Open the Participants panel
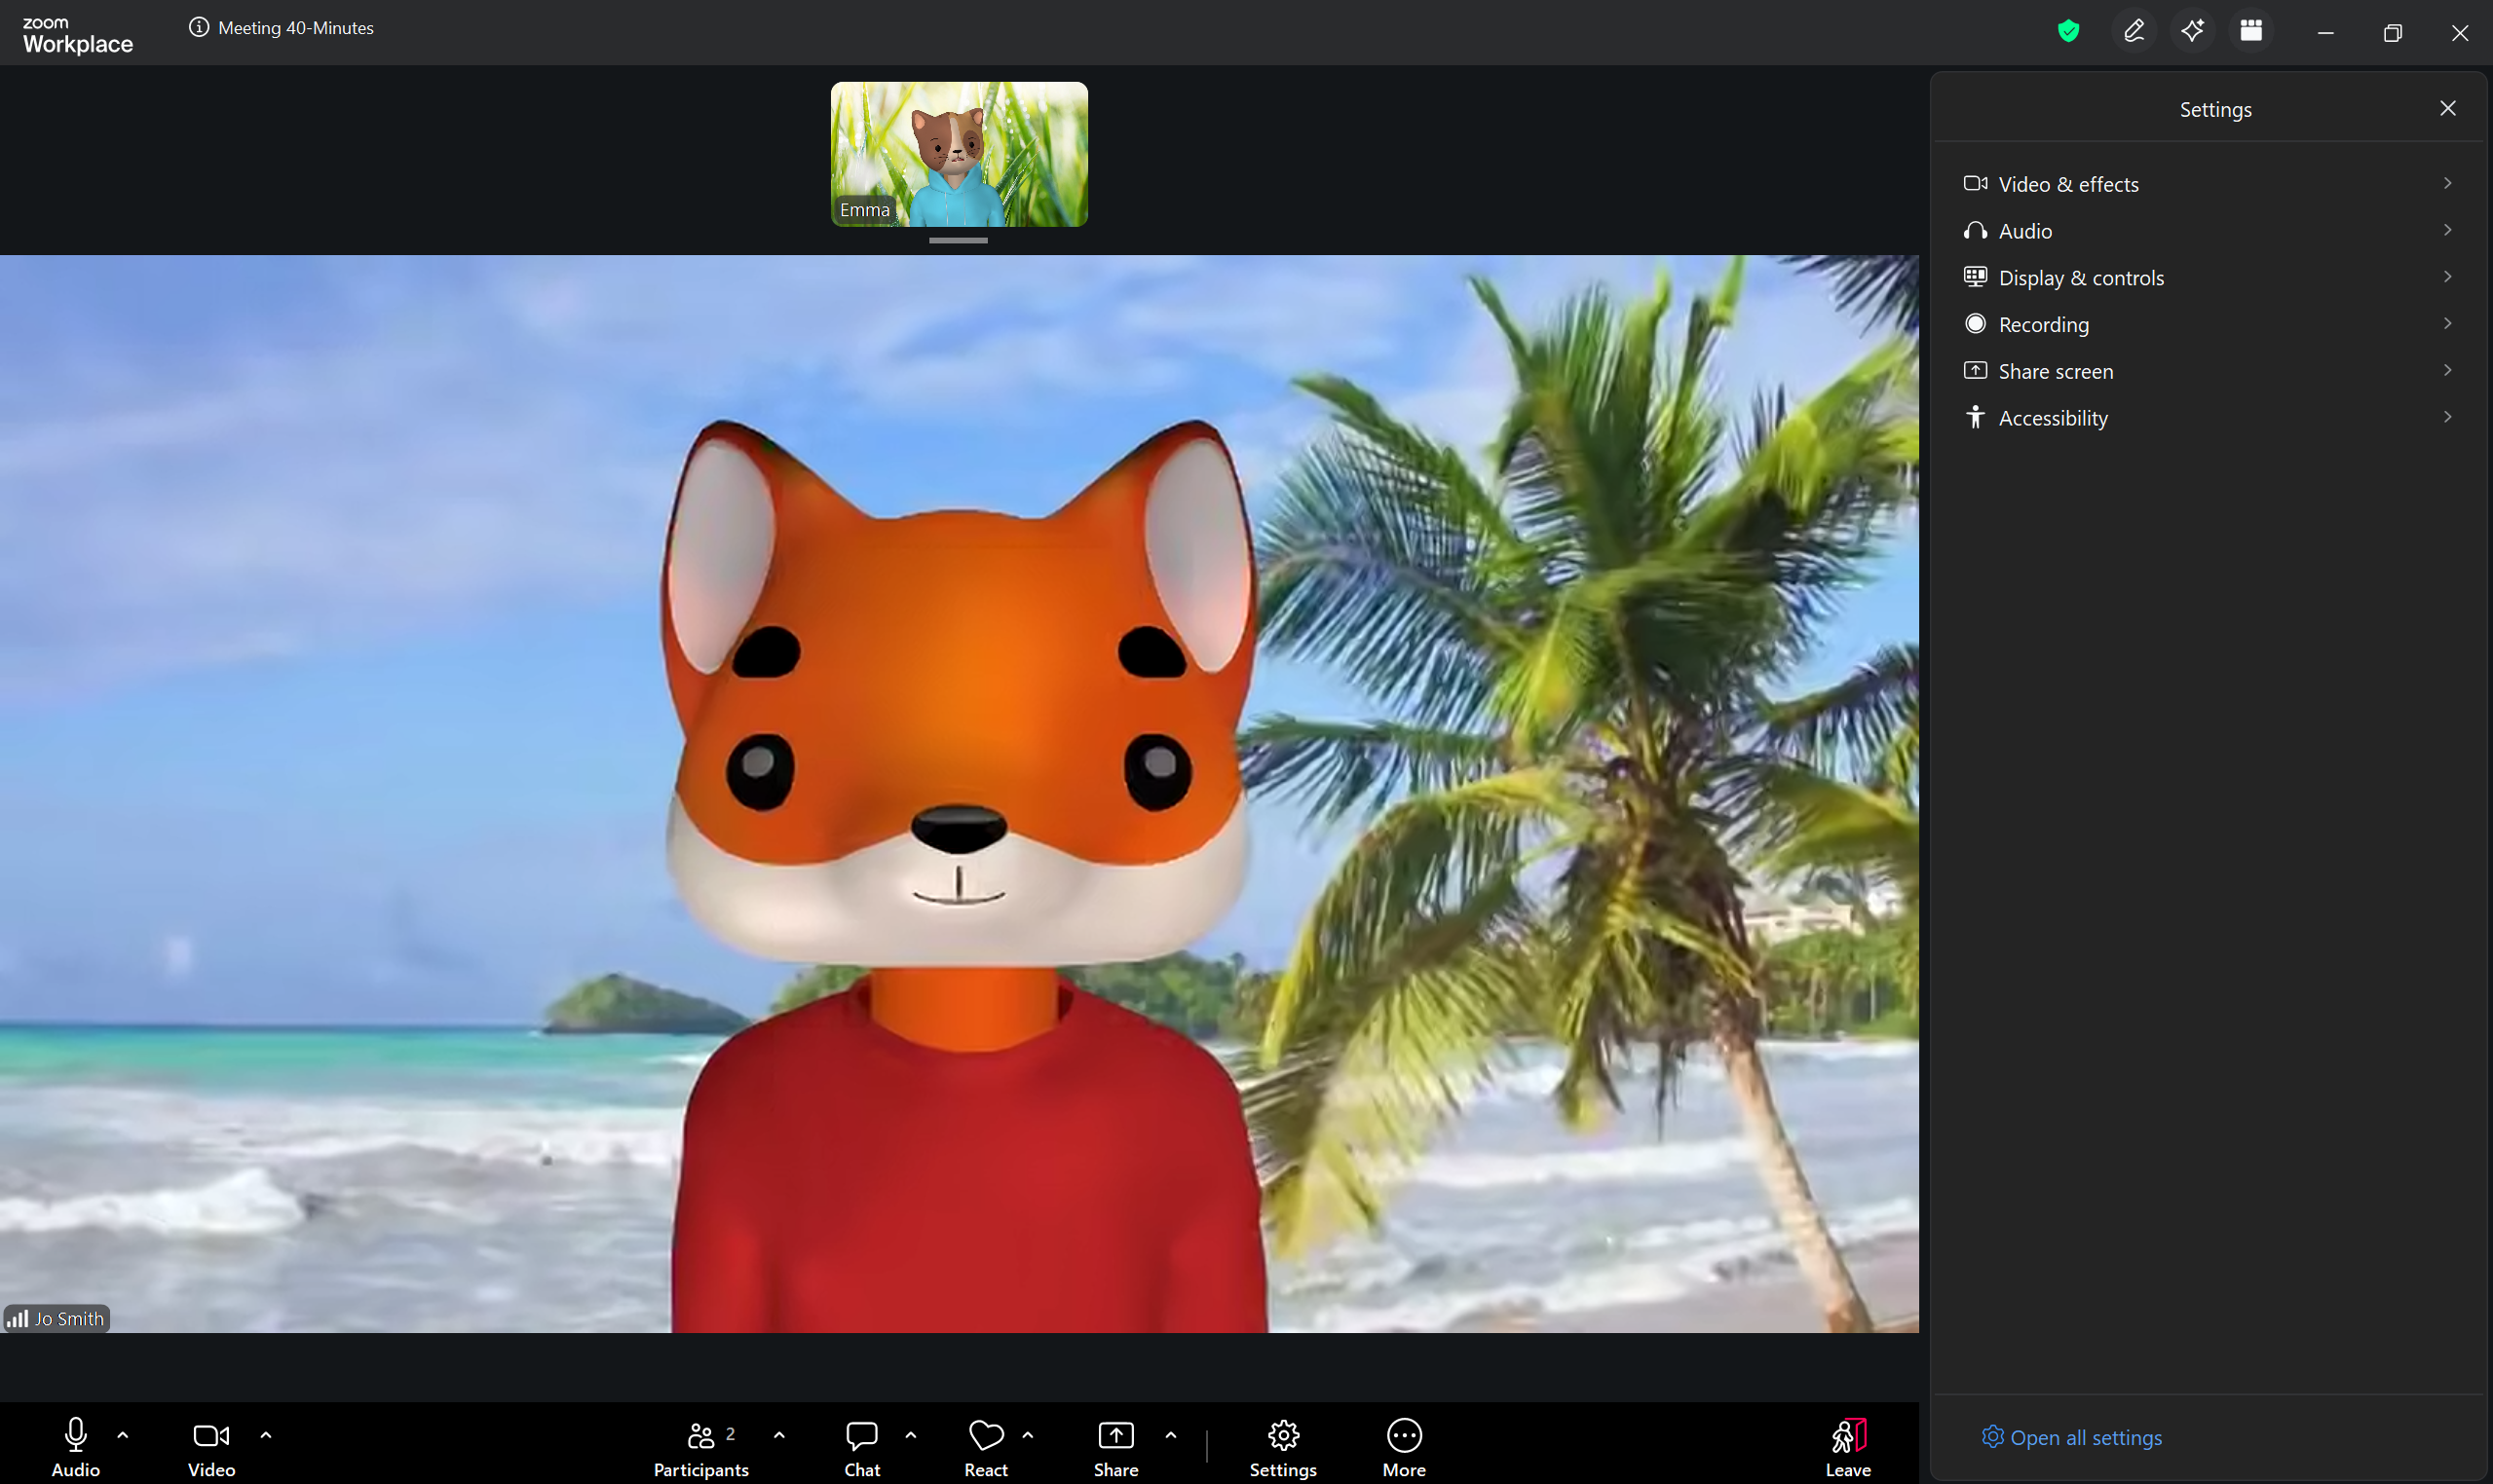 pos(700,1446)
